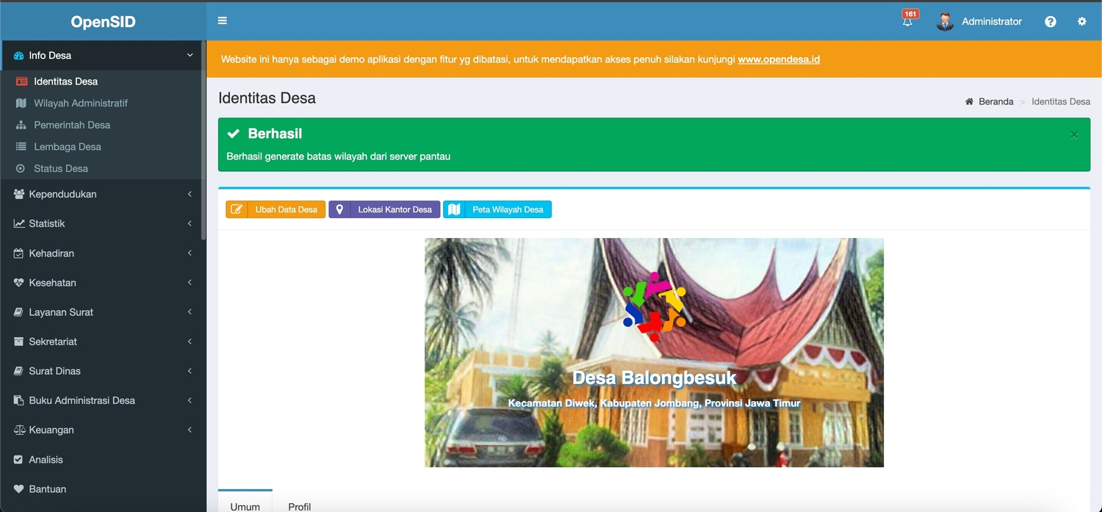
Task: Open the help question mark icon
Action: (1051, 22)
